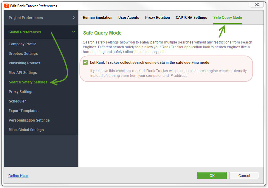Screen dimensions: 268x188
Task: Click the 'Let Rank Tracker collect search engine data' label
Action: click(150, 63)
